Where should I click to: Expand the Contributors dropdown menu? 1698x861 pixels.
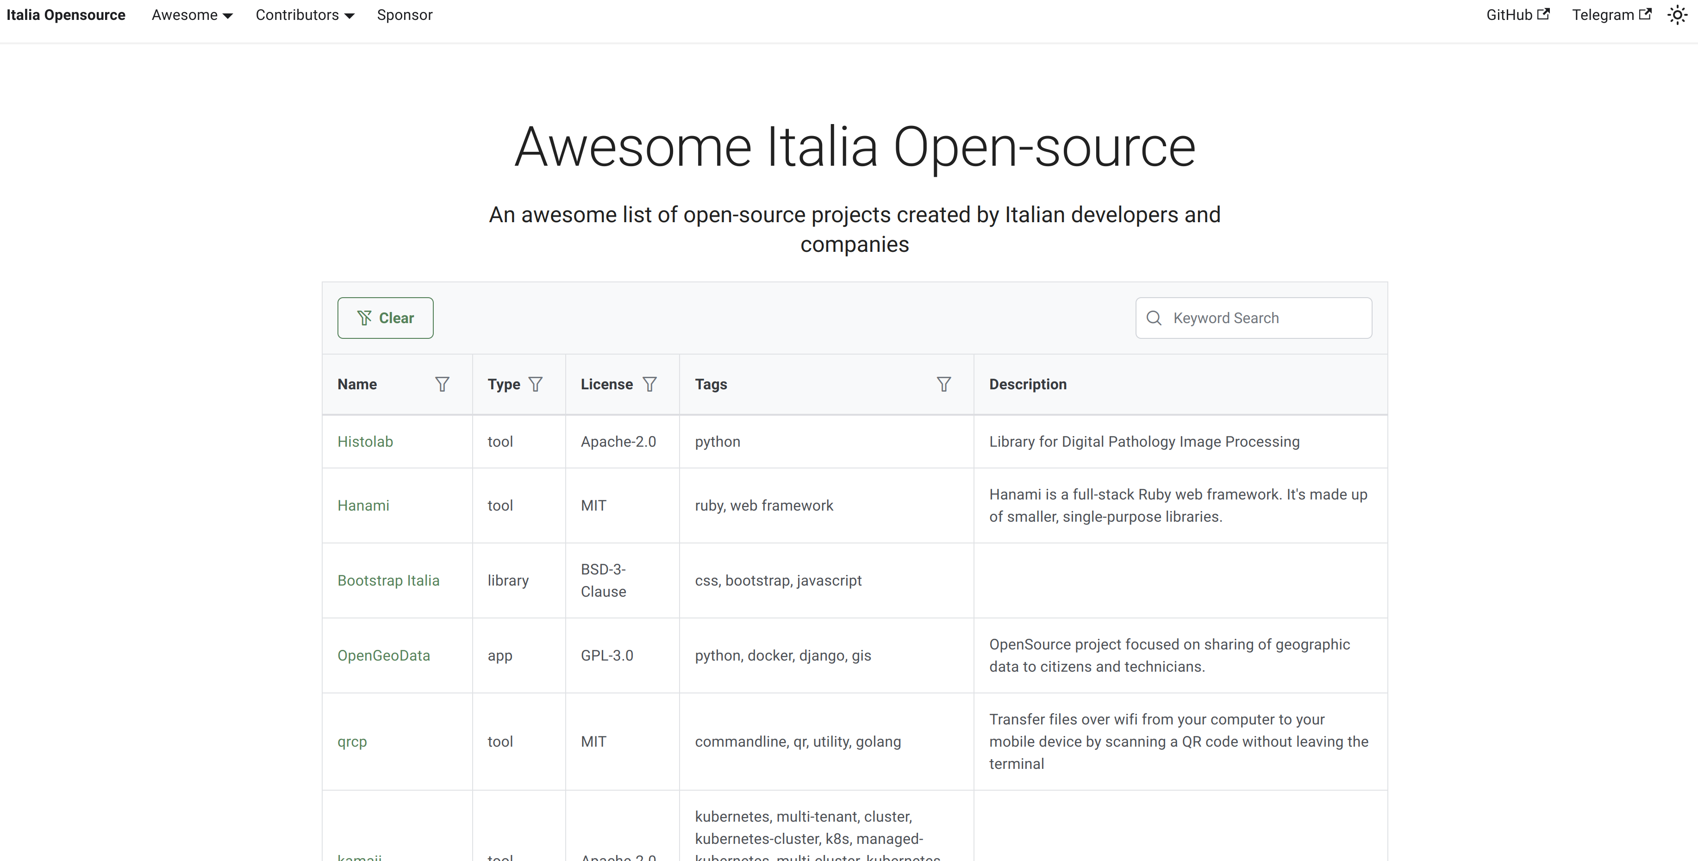[x=305, y=15]
